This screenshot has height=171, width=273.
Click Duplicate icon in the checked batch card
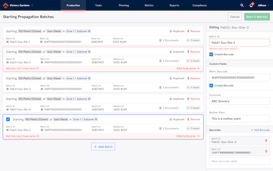click(x=171, y=119)
